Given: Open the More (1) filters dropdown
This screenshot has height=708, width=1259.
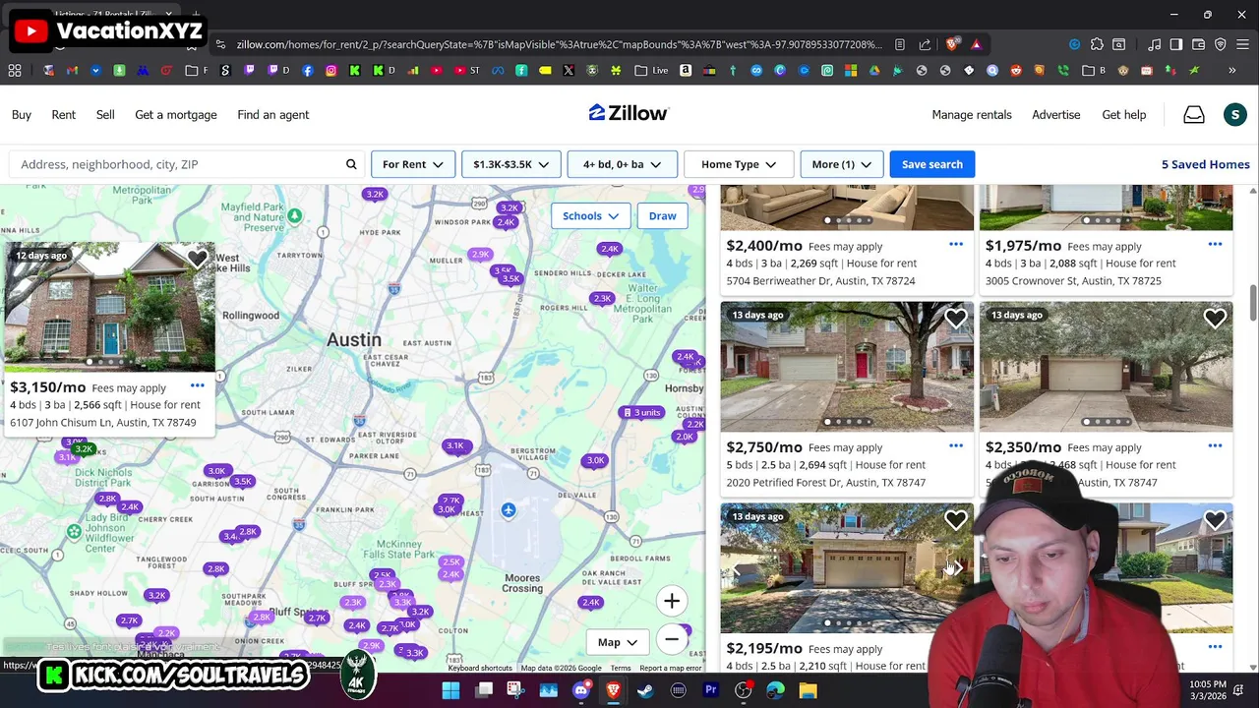Looking at the screenshot, I should 842,164.
